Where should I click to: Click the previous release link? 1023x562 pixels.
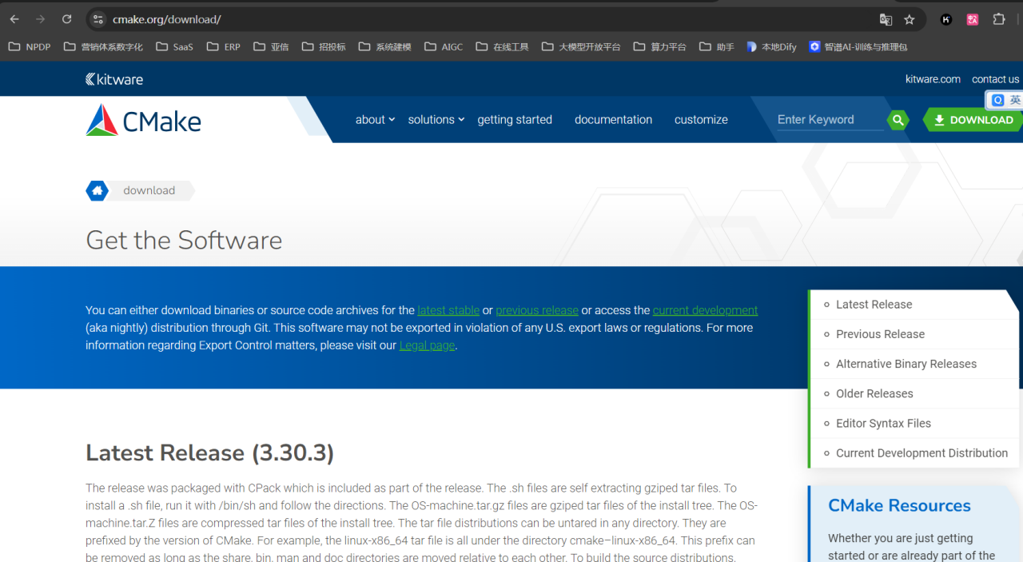tap(537, 310)
